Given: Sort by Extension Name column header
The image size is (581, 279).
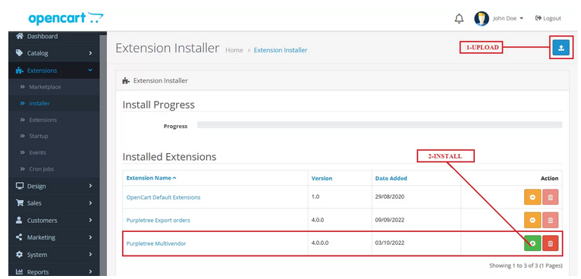Looking at the screenshot, I should pos(151,178).
